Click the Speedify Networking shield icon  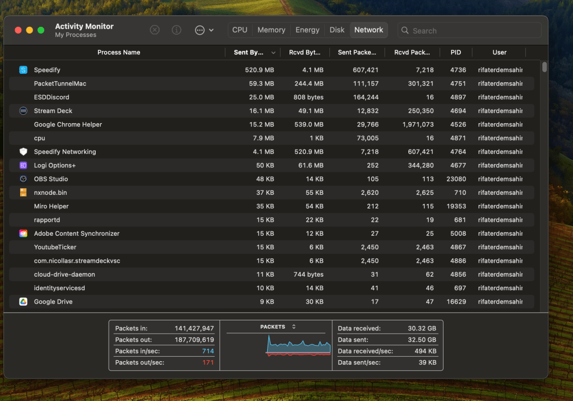23,152
